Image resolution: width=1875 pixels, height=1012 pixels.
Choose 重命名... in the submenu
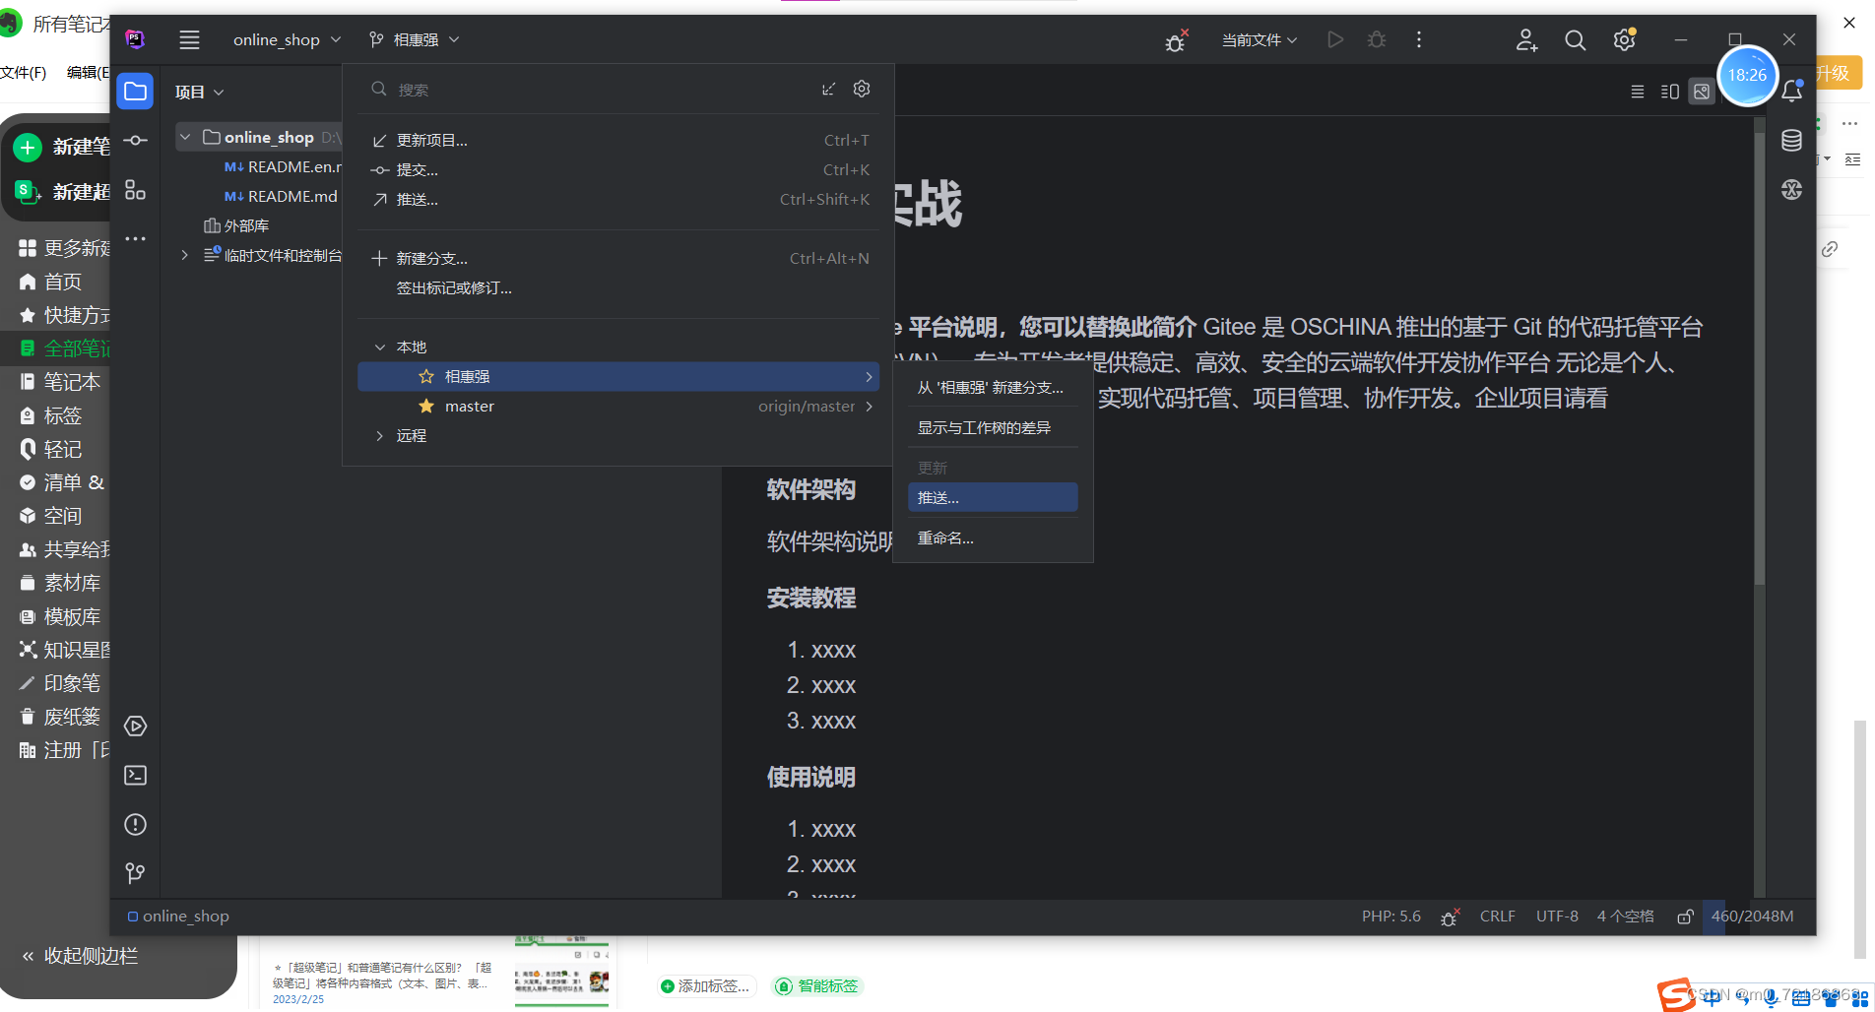tap(944, 538)
